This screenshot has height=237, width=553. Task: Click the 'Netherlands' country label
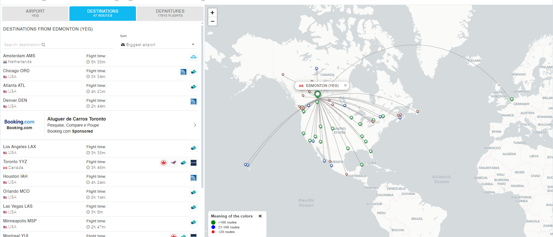pyautogui.click(x=20, y=62)
